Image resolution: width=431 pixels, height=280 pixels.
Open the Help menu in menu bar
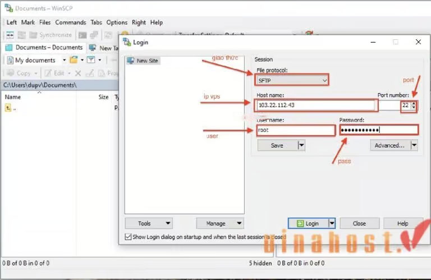coord(157,22)
